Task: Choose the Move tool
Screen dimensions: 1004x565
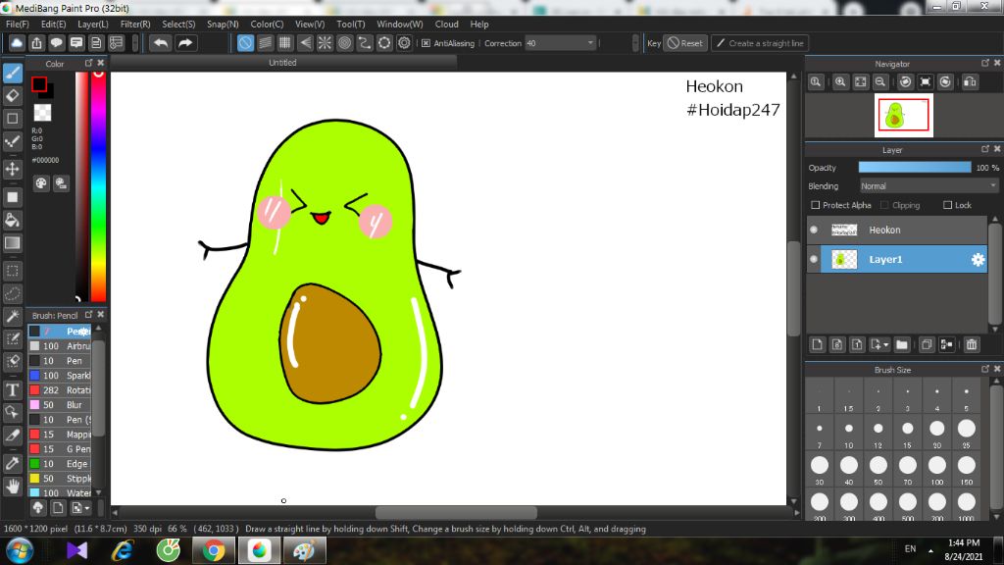Action: (x=13, y=169)
